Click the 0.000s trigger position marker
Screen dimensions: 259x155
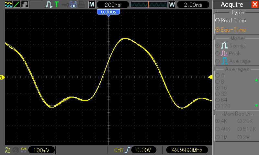point(108,12)
